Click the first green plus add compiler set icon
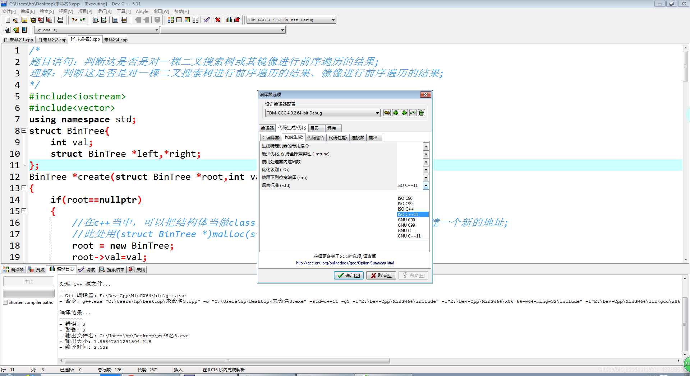 coord(396,113)
